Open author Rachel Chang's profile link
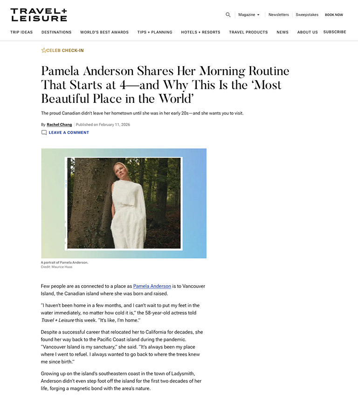 [x=59, y=125]
